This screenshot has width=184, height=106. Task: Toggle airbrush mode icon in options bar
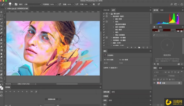tap(77, 4)
